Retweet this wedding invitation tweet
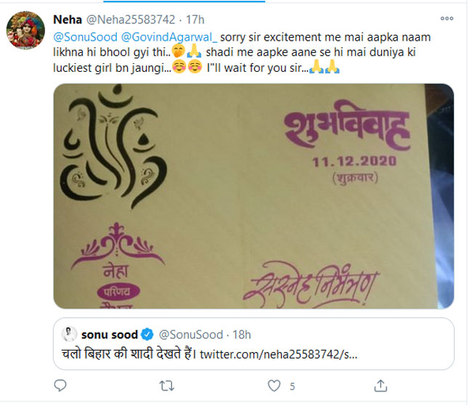The image size is (472, 405). tap(165, 386)
